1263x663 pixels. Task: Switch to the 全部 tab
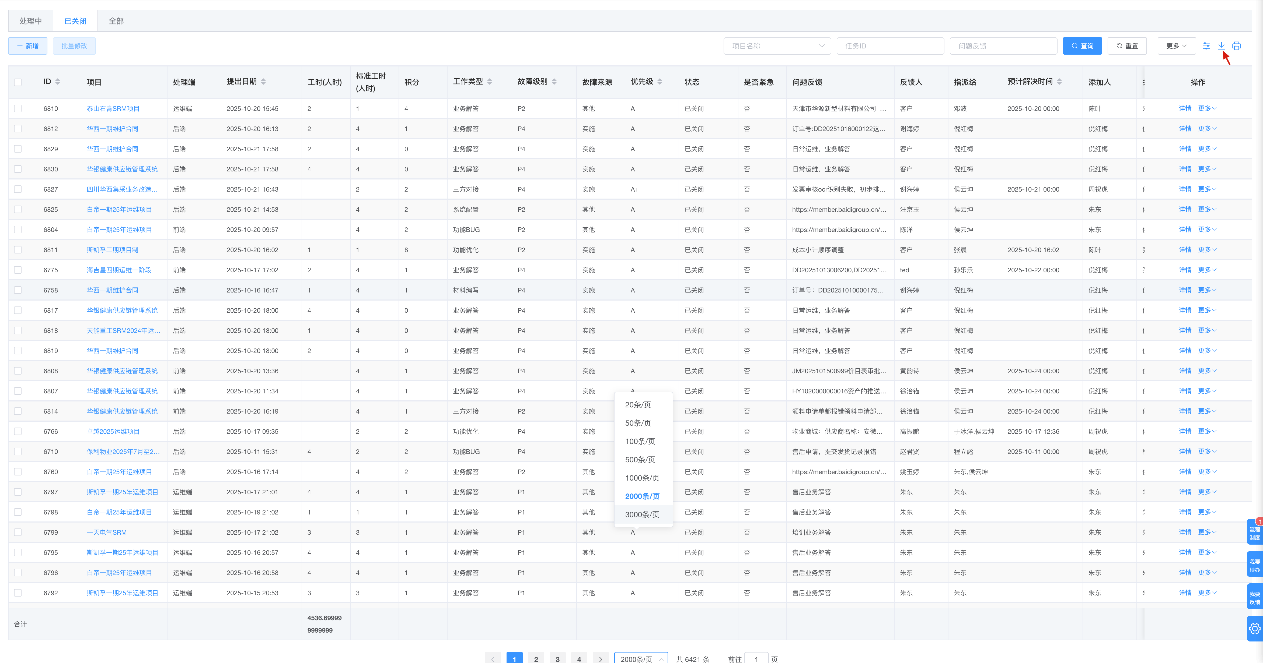pyautogui.click(x=116, y=21)
